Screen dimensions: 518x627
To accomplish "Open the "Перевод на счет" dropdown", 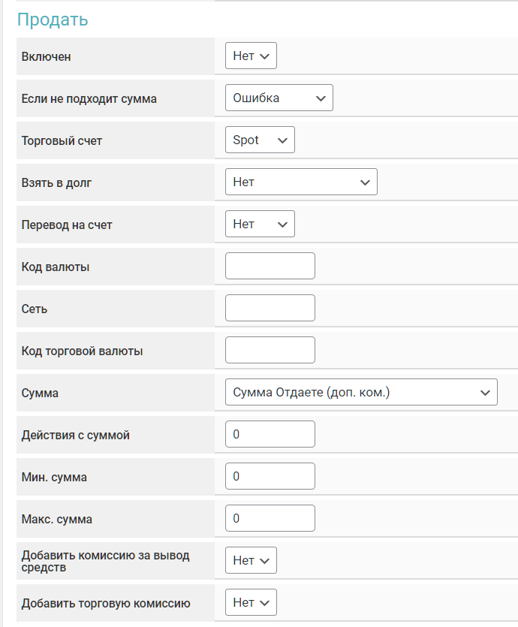I will click(x=260, y=225).
